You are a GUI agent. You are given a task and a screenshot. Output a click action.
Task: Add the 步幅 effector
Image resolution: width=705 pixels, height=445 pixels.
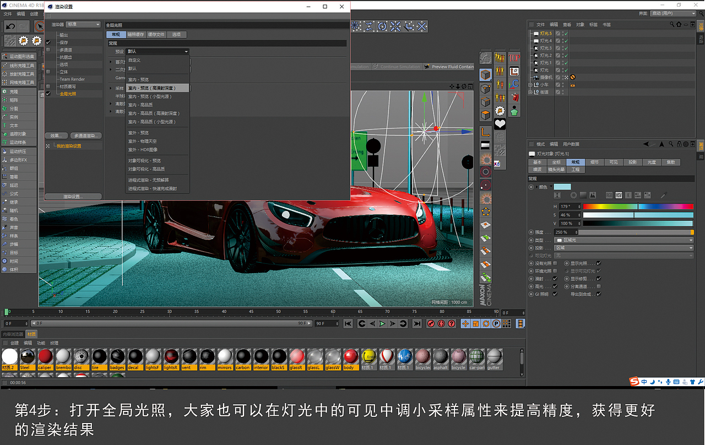(x=19, y=244)
